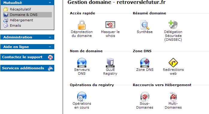Click the icon beside Hébergement
209x114 pixels.
tap(6, 20)
